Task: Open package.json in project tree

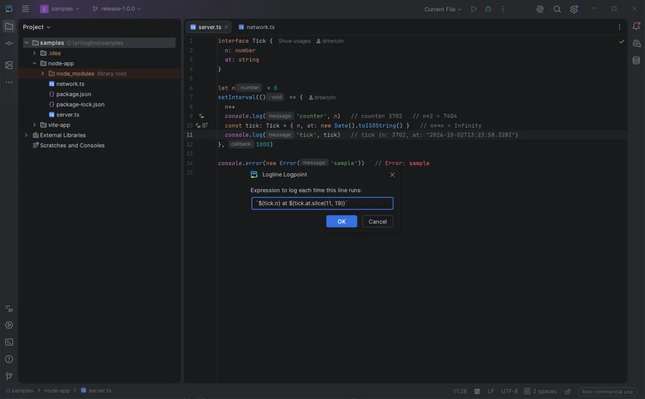Action: [74, 94]
